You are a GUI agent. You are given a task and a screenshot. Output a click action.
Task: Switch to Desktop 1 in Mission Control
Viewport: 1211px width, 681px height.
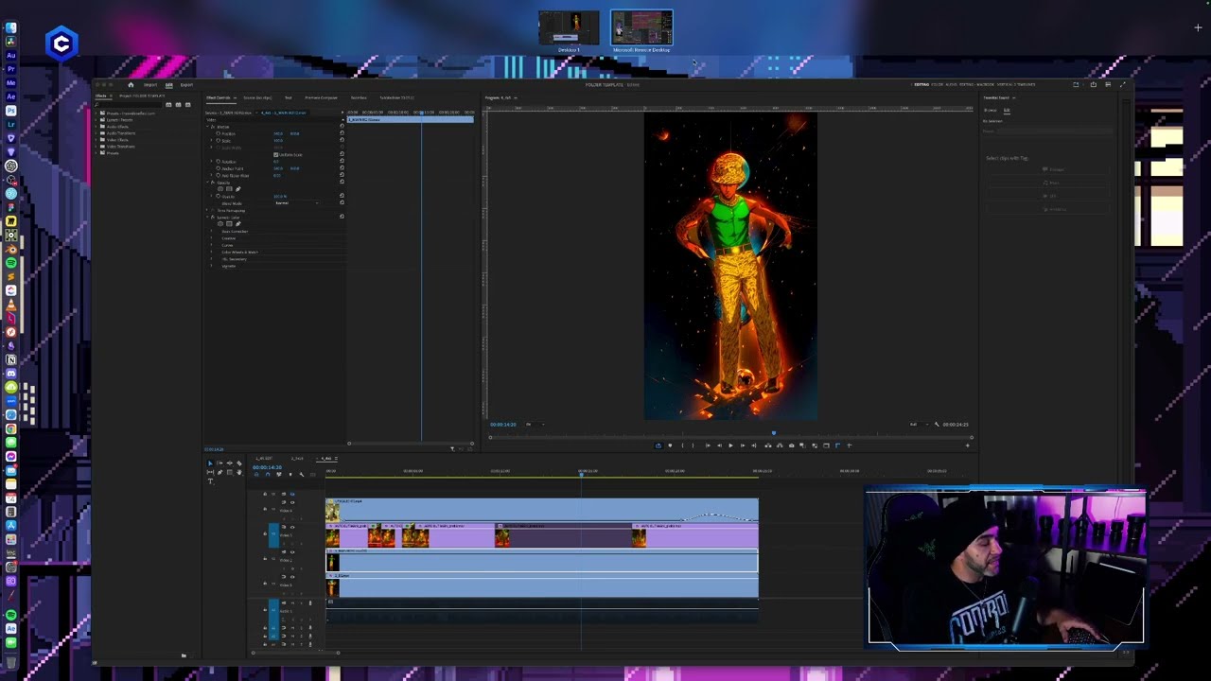(x=569, y=29)
